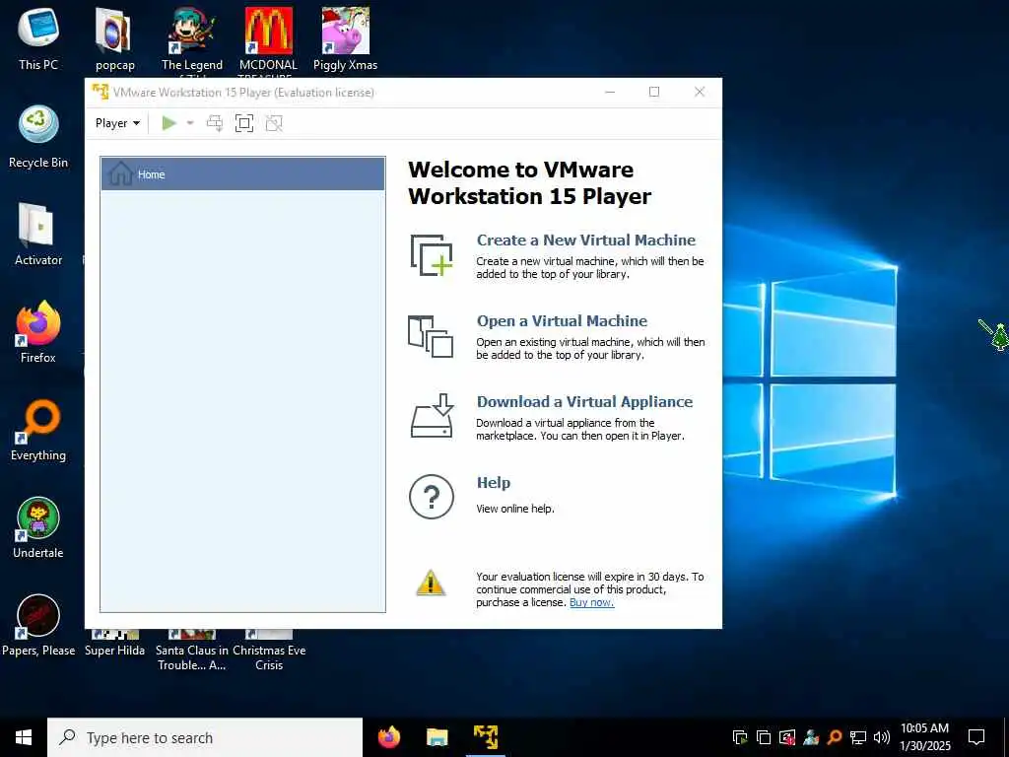The image size is (1009, 757).
Task: Select This PC desktop icon
Action: tap(38, 39)
